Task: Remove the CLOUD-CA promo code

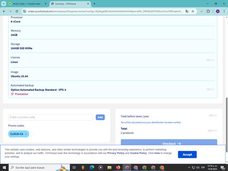Action: pyautogui.click(x=26, y=134)
